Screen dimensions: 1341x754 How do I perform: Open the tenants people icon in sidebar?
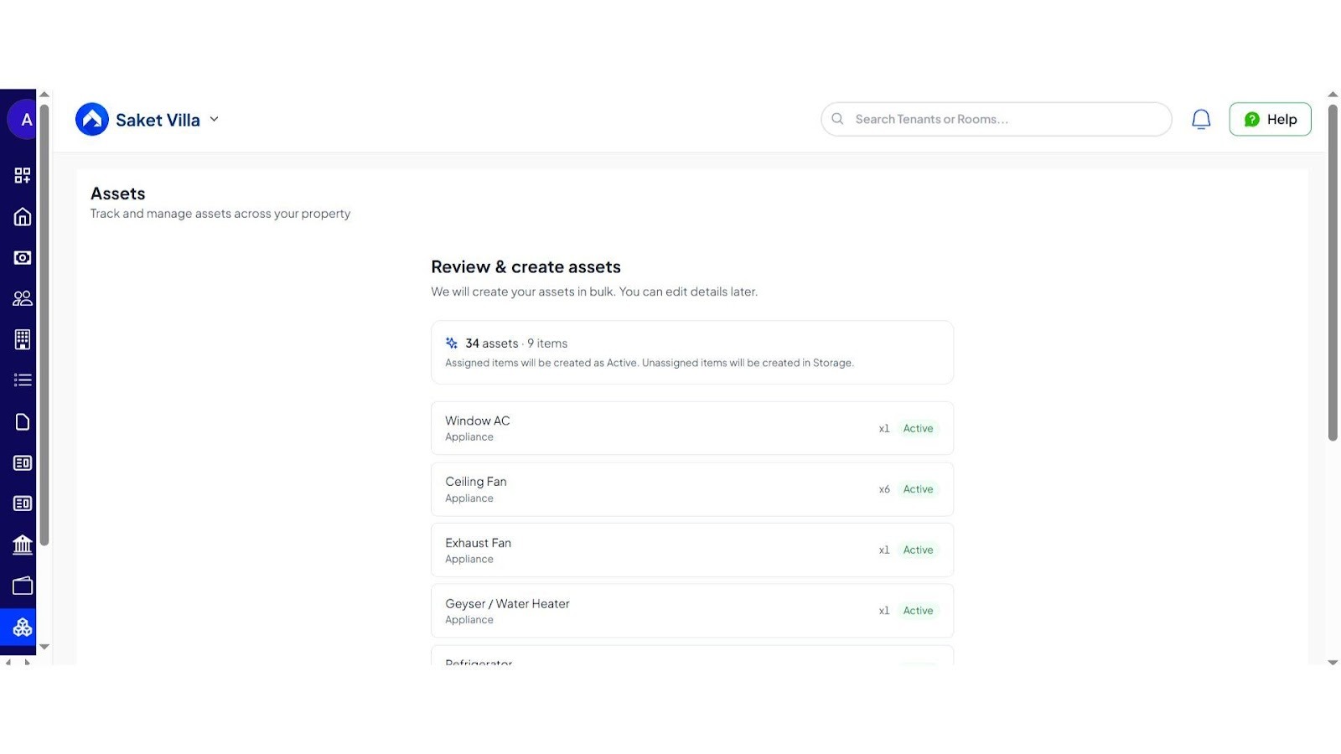click(22, 298)
